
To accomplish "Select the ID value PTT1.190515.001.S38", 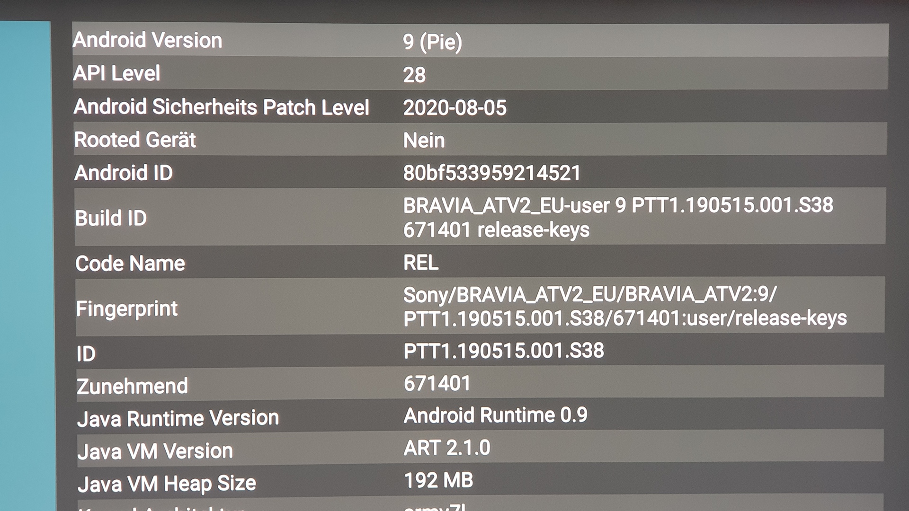I will pyautogui.click(x=504, y=351).
